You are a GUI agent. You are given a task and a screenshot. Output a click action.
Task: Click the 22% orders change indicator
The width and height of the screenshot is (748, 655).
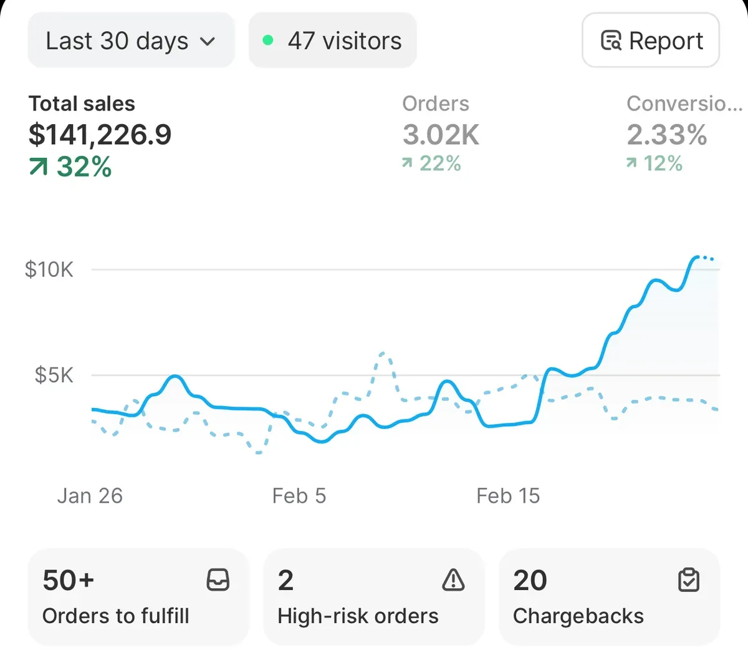tap(431, 163)
